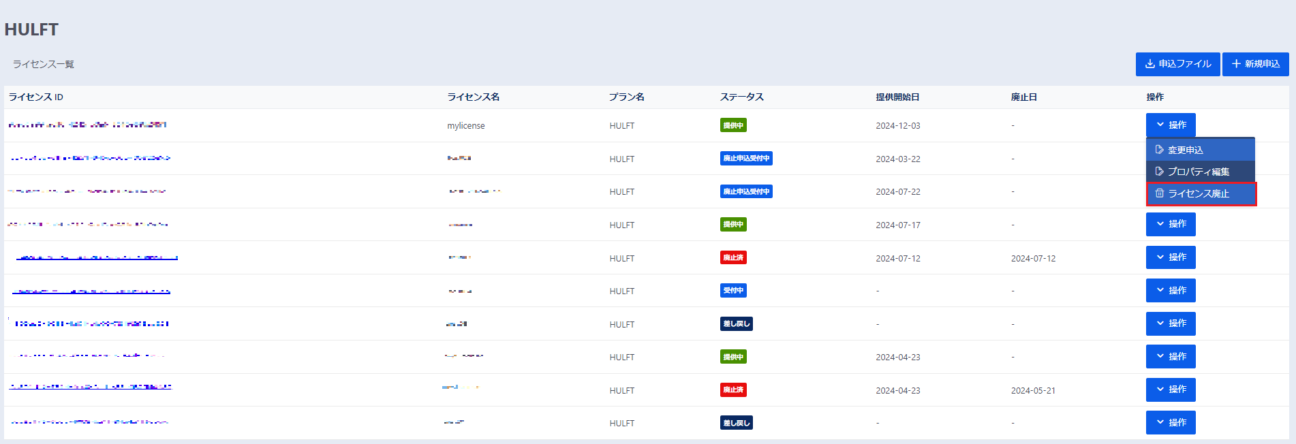Download the 申込ファイル application file
This screenshot has height=444, width=1296.
1177,64
